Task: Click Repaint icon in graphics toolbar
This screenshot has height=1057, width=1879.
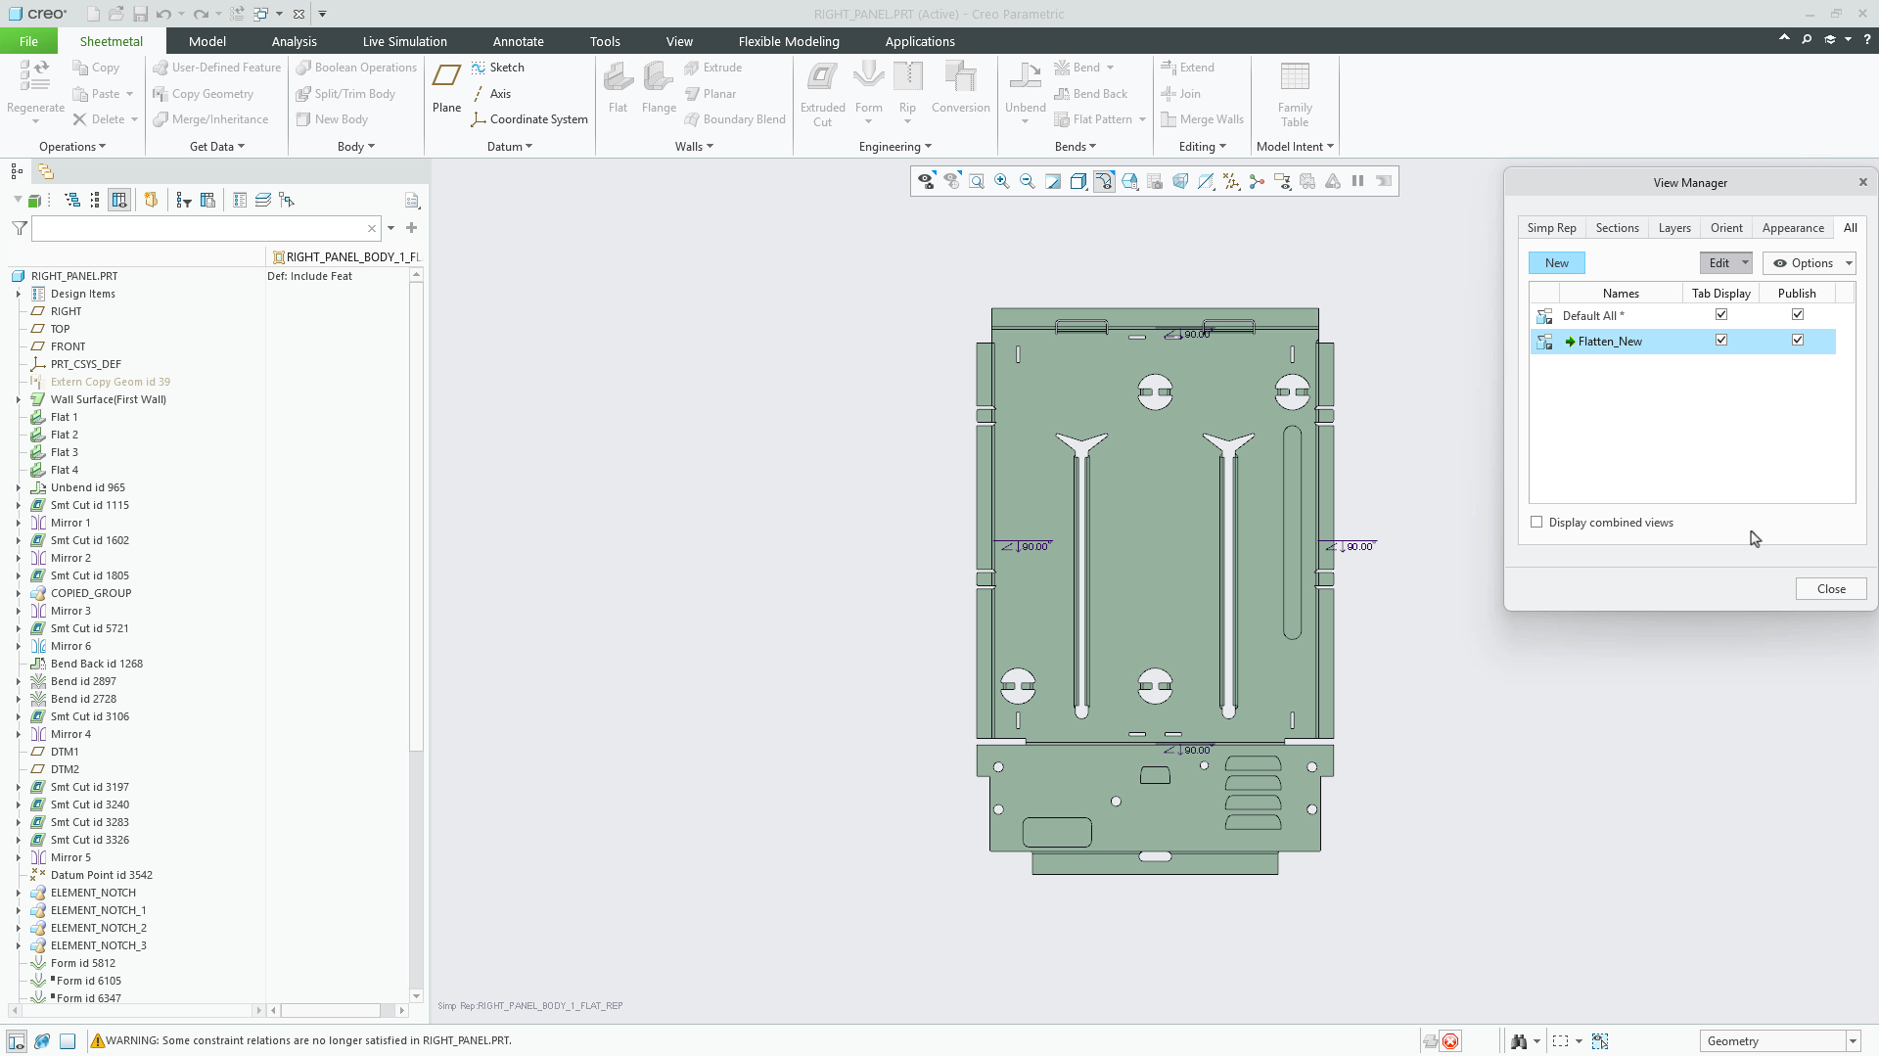Action: click(x=1053, y=181)
